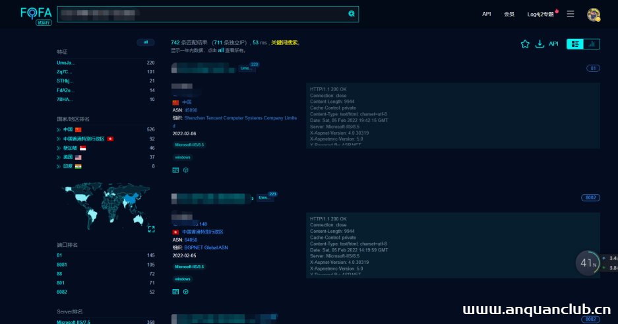Screen dimensions: 618x324
Task: Click the star icon to favorite query
Action: coord(525,44)
